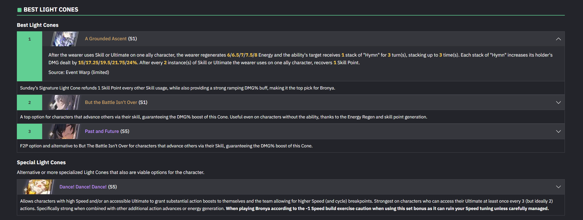
Task: Open the Past and Future link
Action: pyautogui.click(x=102, y=131)
